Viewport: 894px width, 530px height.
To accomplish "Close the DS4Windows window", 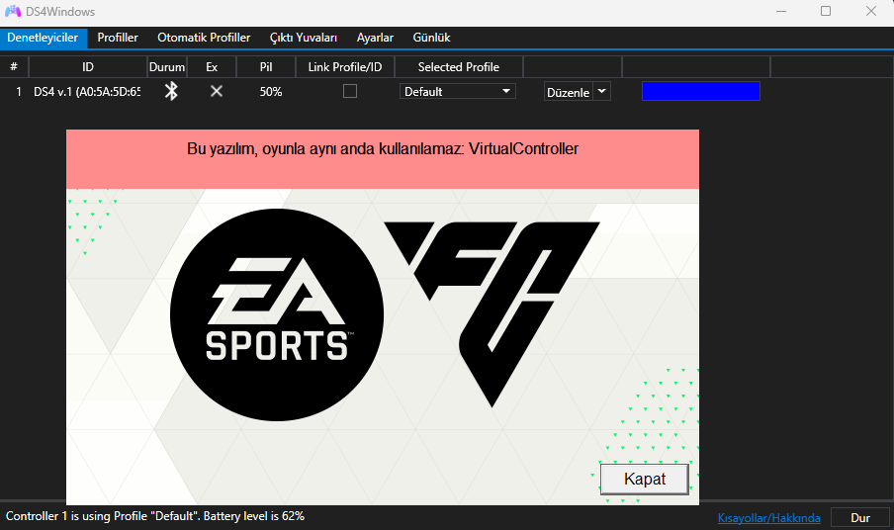I will [870, 12].
